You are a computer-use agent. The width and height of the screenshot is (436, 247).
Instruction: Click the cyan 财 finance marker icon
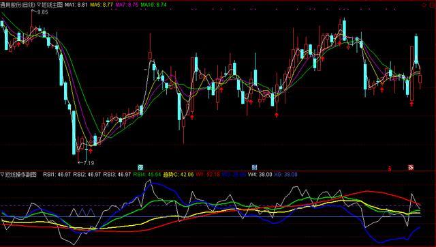[254, 167]
